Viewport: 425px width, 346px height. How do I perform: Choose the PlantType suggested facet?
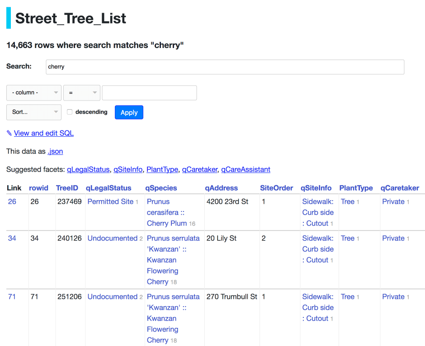[x=162, y=169]
